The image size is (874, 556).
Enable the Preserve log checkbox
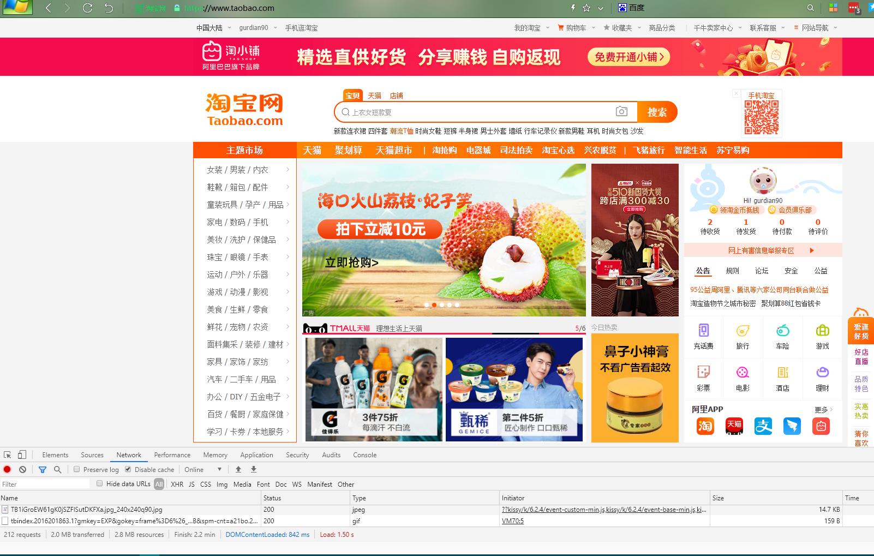[x=77, y=469]
